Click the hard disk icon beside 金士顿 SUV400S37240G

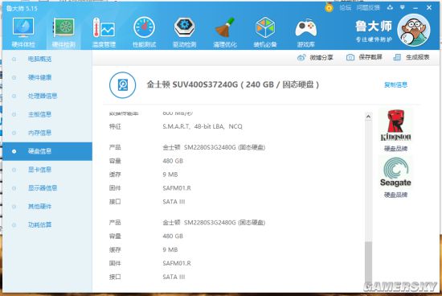pos(123,85)
